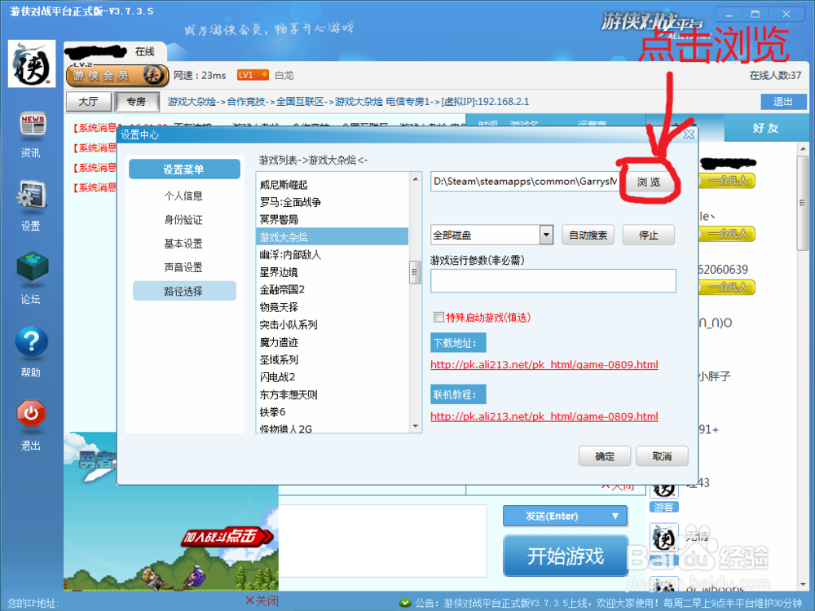Select 声音设置 in settings center
Viewport: 815px width, 611px height.
(184, 267)
